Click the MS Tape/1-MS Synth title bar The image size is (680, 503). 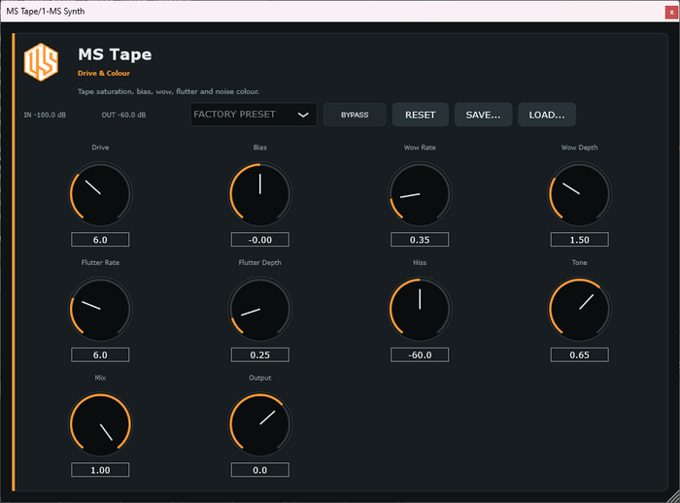pos(334,12)
